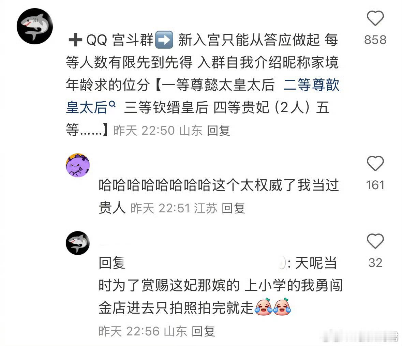Image resolution: width=402 pixels, height=346 pixels.
Task: Reply to the comment posted 22:56 山东
Action: tap(203, 331)
